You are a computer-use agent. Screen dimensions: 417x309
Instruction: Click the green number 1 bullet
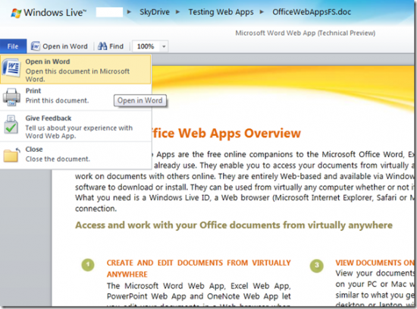tap(88, 265)
